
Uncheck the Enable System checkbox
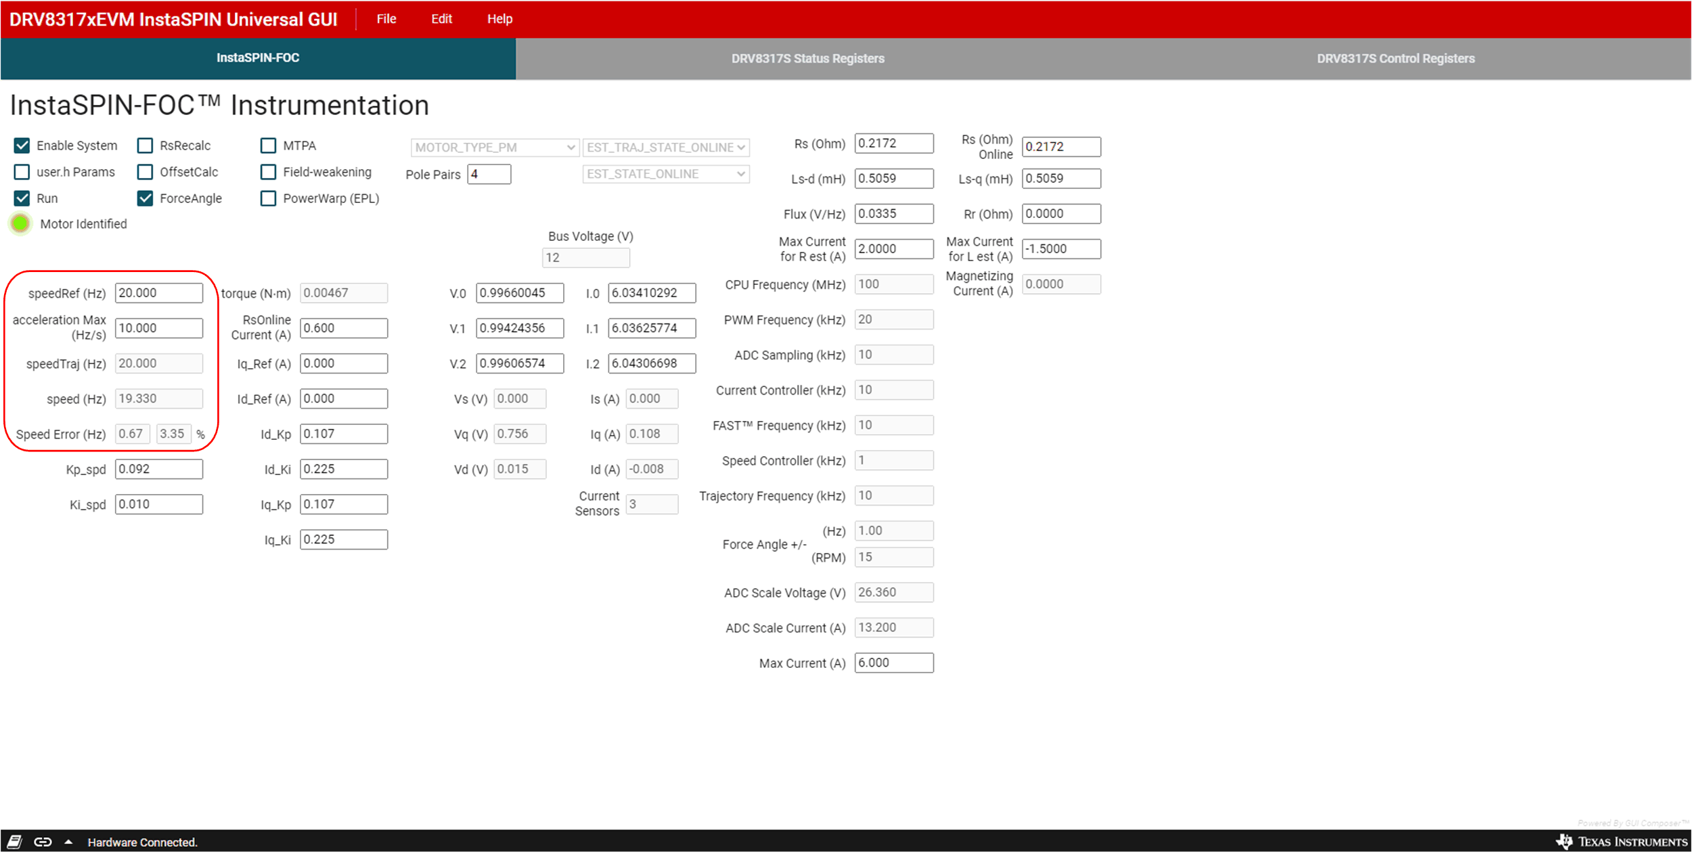coord(22,145)
